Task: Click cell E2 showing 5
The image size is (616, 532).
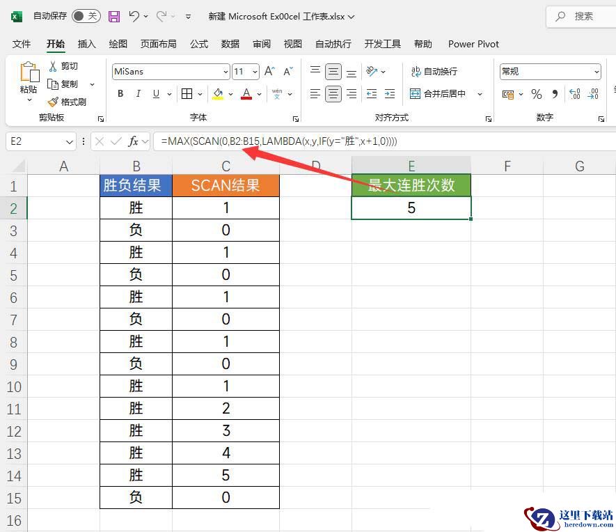Action: tap(411, 208)
